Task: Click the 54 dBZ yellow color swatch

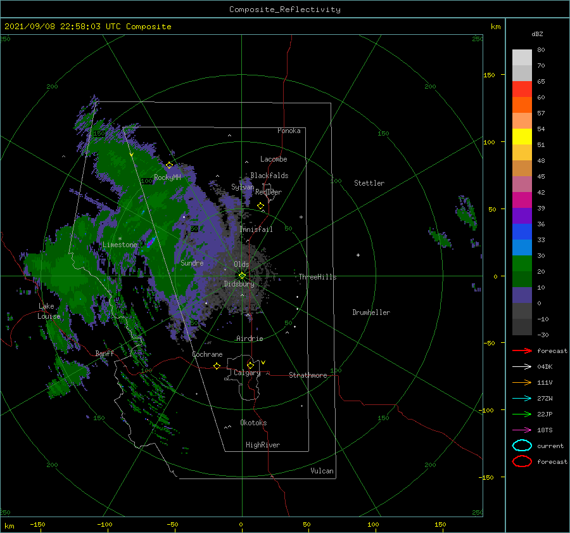Action: (522, 136)
